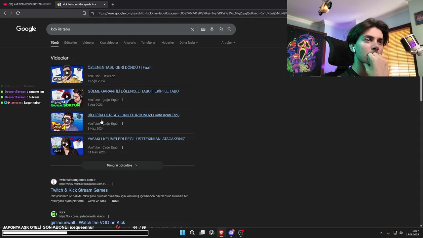
Task: Open GÜLME GARANTİLİ EĞLENCELİ TABU link
Action: point(133,91)
